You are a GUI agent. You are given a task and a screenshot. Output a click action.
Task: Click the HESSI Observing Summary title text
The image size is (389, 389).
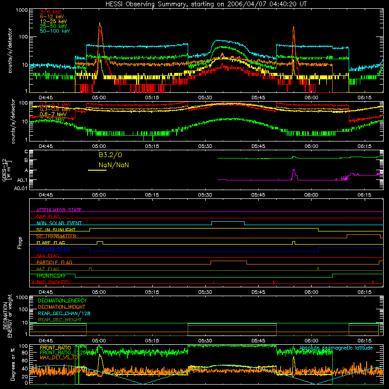(x=206, y=4)
